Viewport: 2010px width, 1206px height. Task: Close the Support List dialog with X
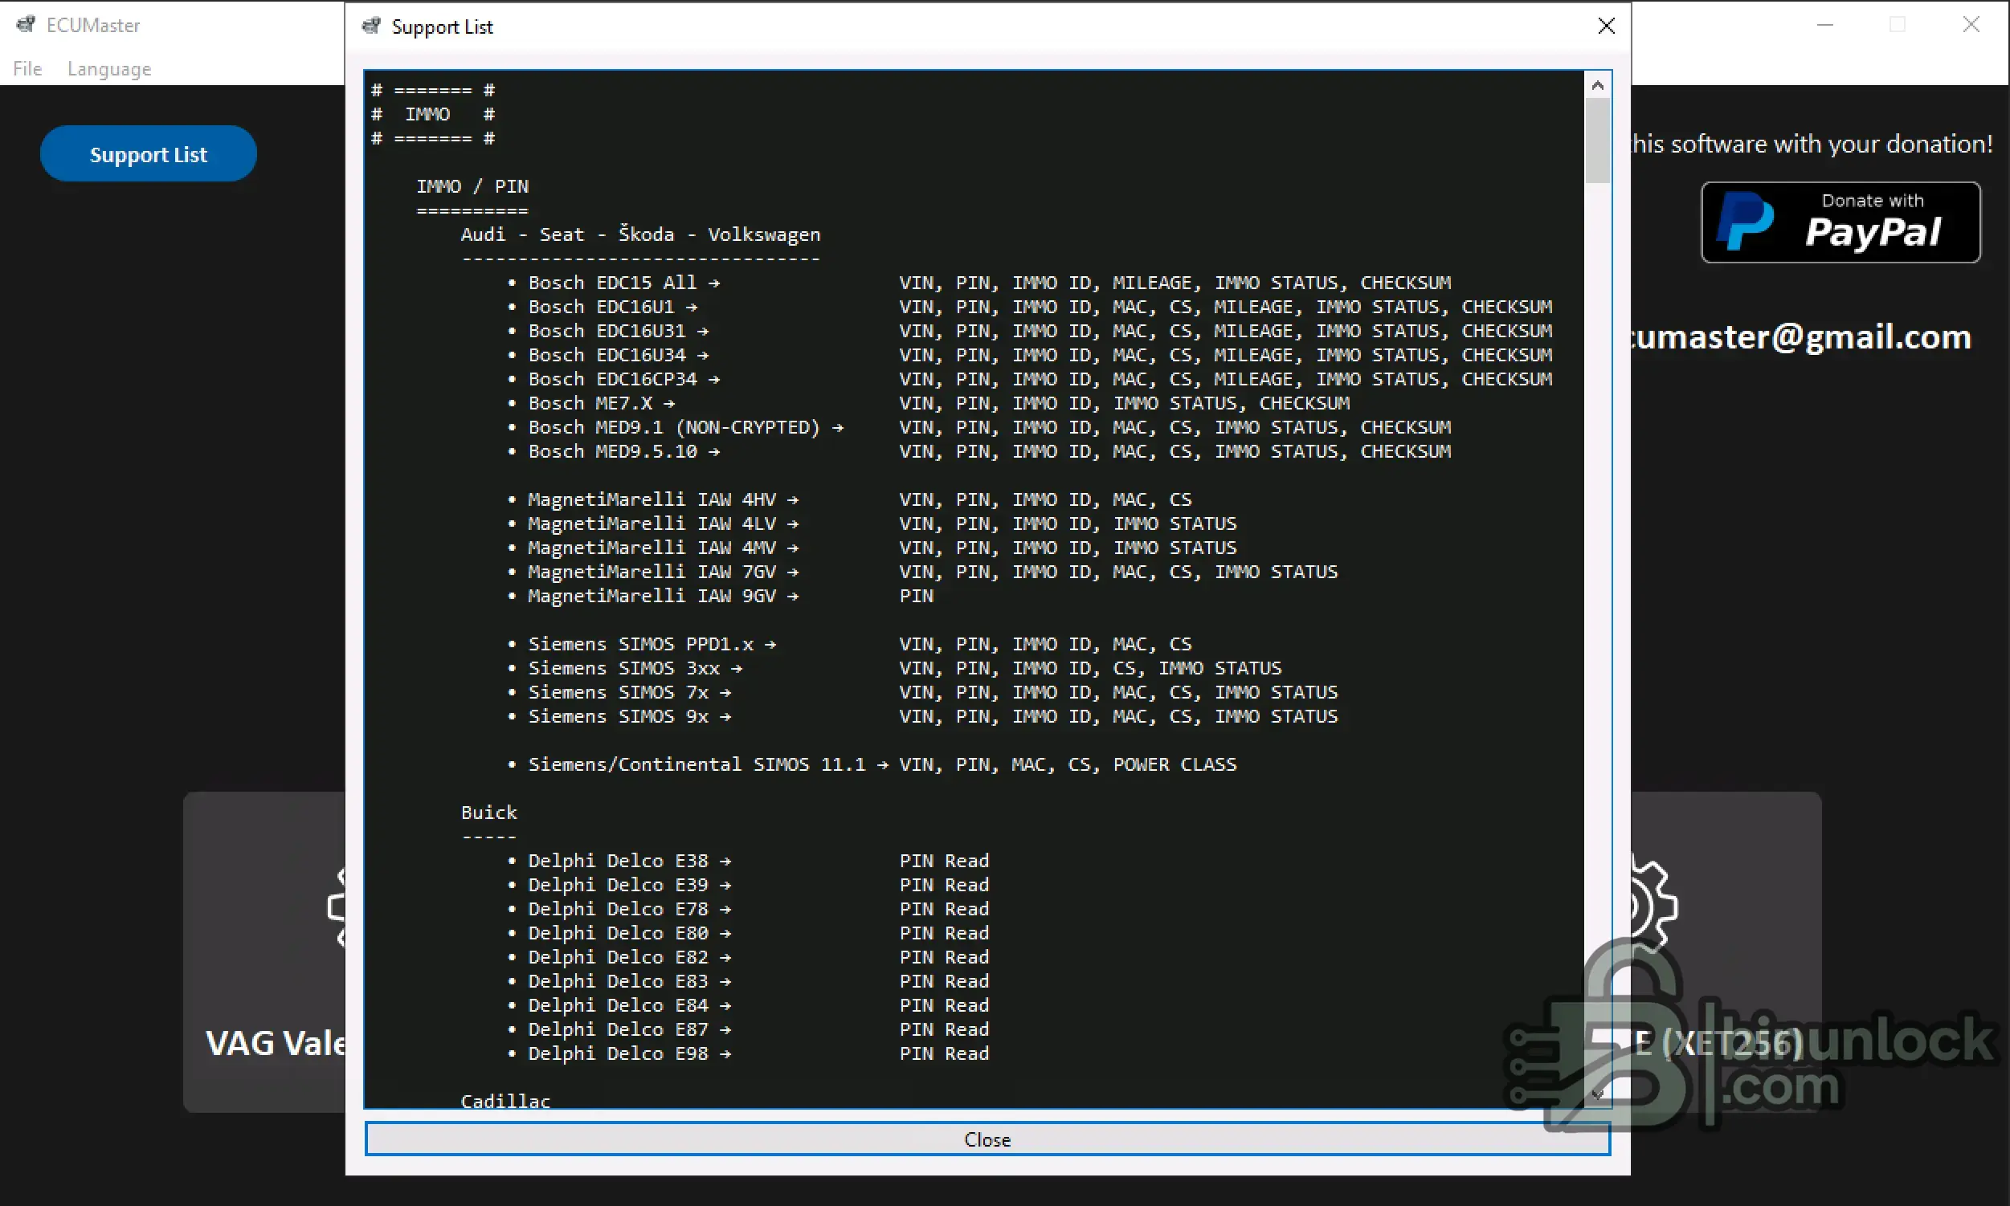1606,26
